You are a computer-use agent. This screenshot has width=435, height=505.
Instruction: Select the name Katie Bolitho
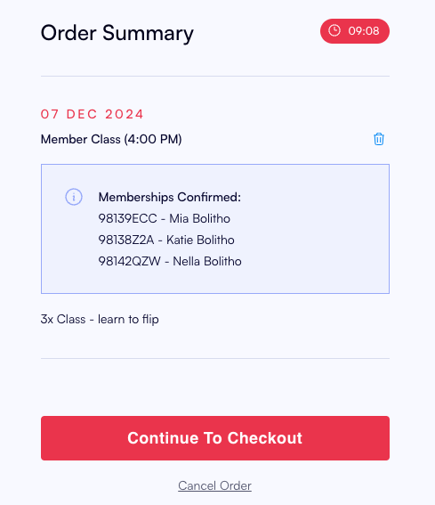coord(200,240)
